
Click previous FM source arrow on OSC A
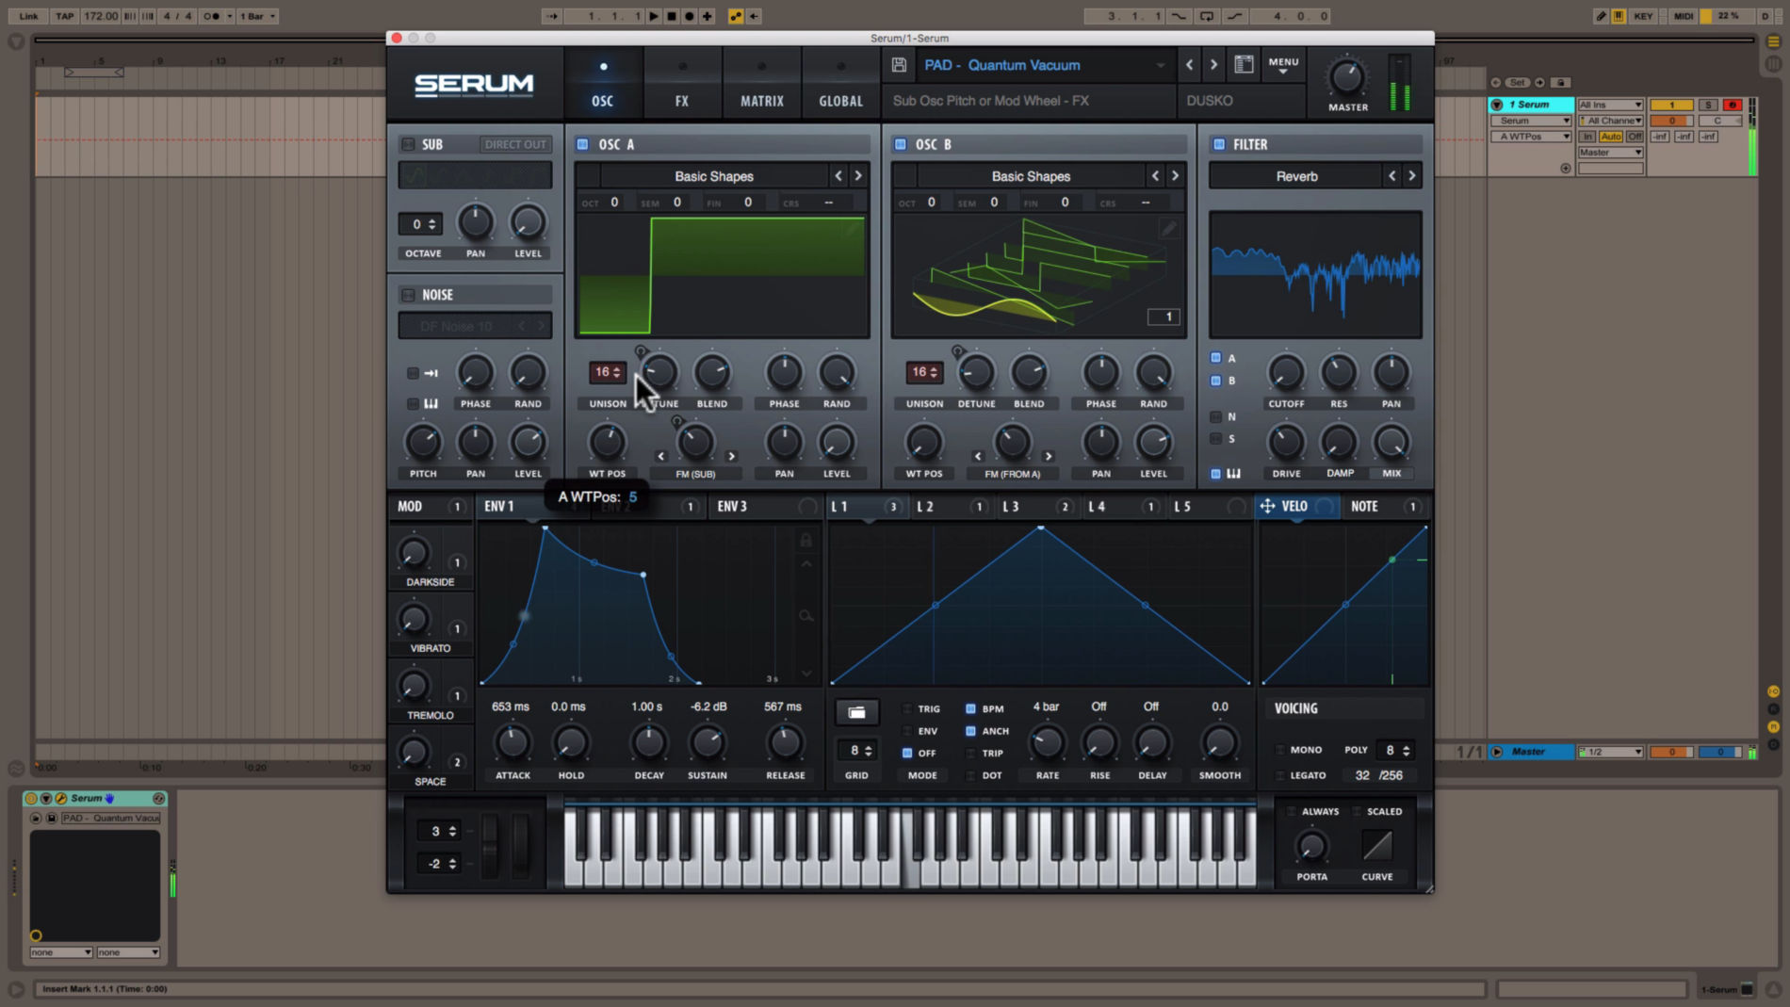(660, 457)
